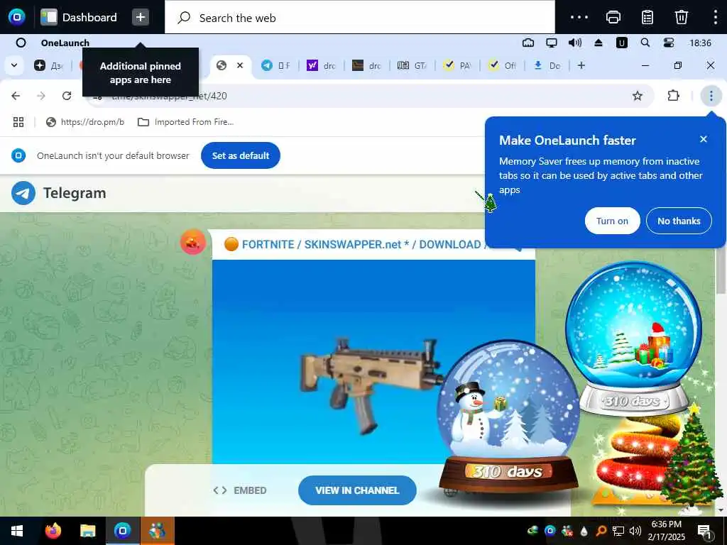The height and width of the screenshot is (545, 727).
Task: Reload the current page
Action: tap(67, 96)
